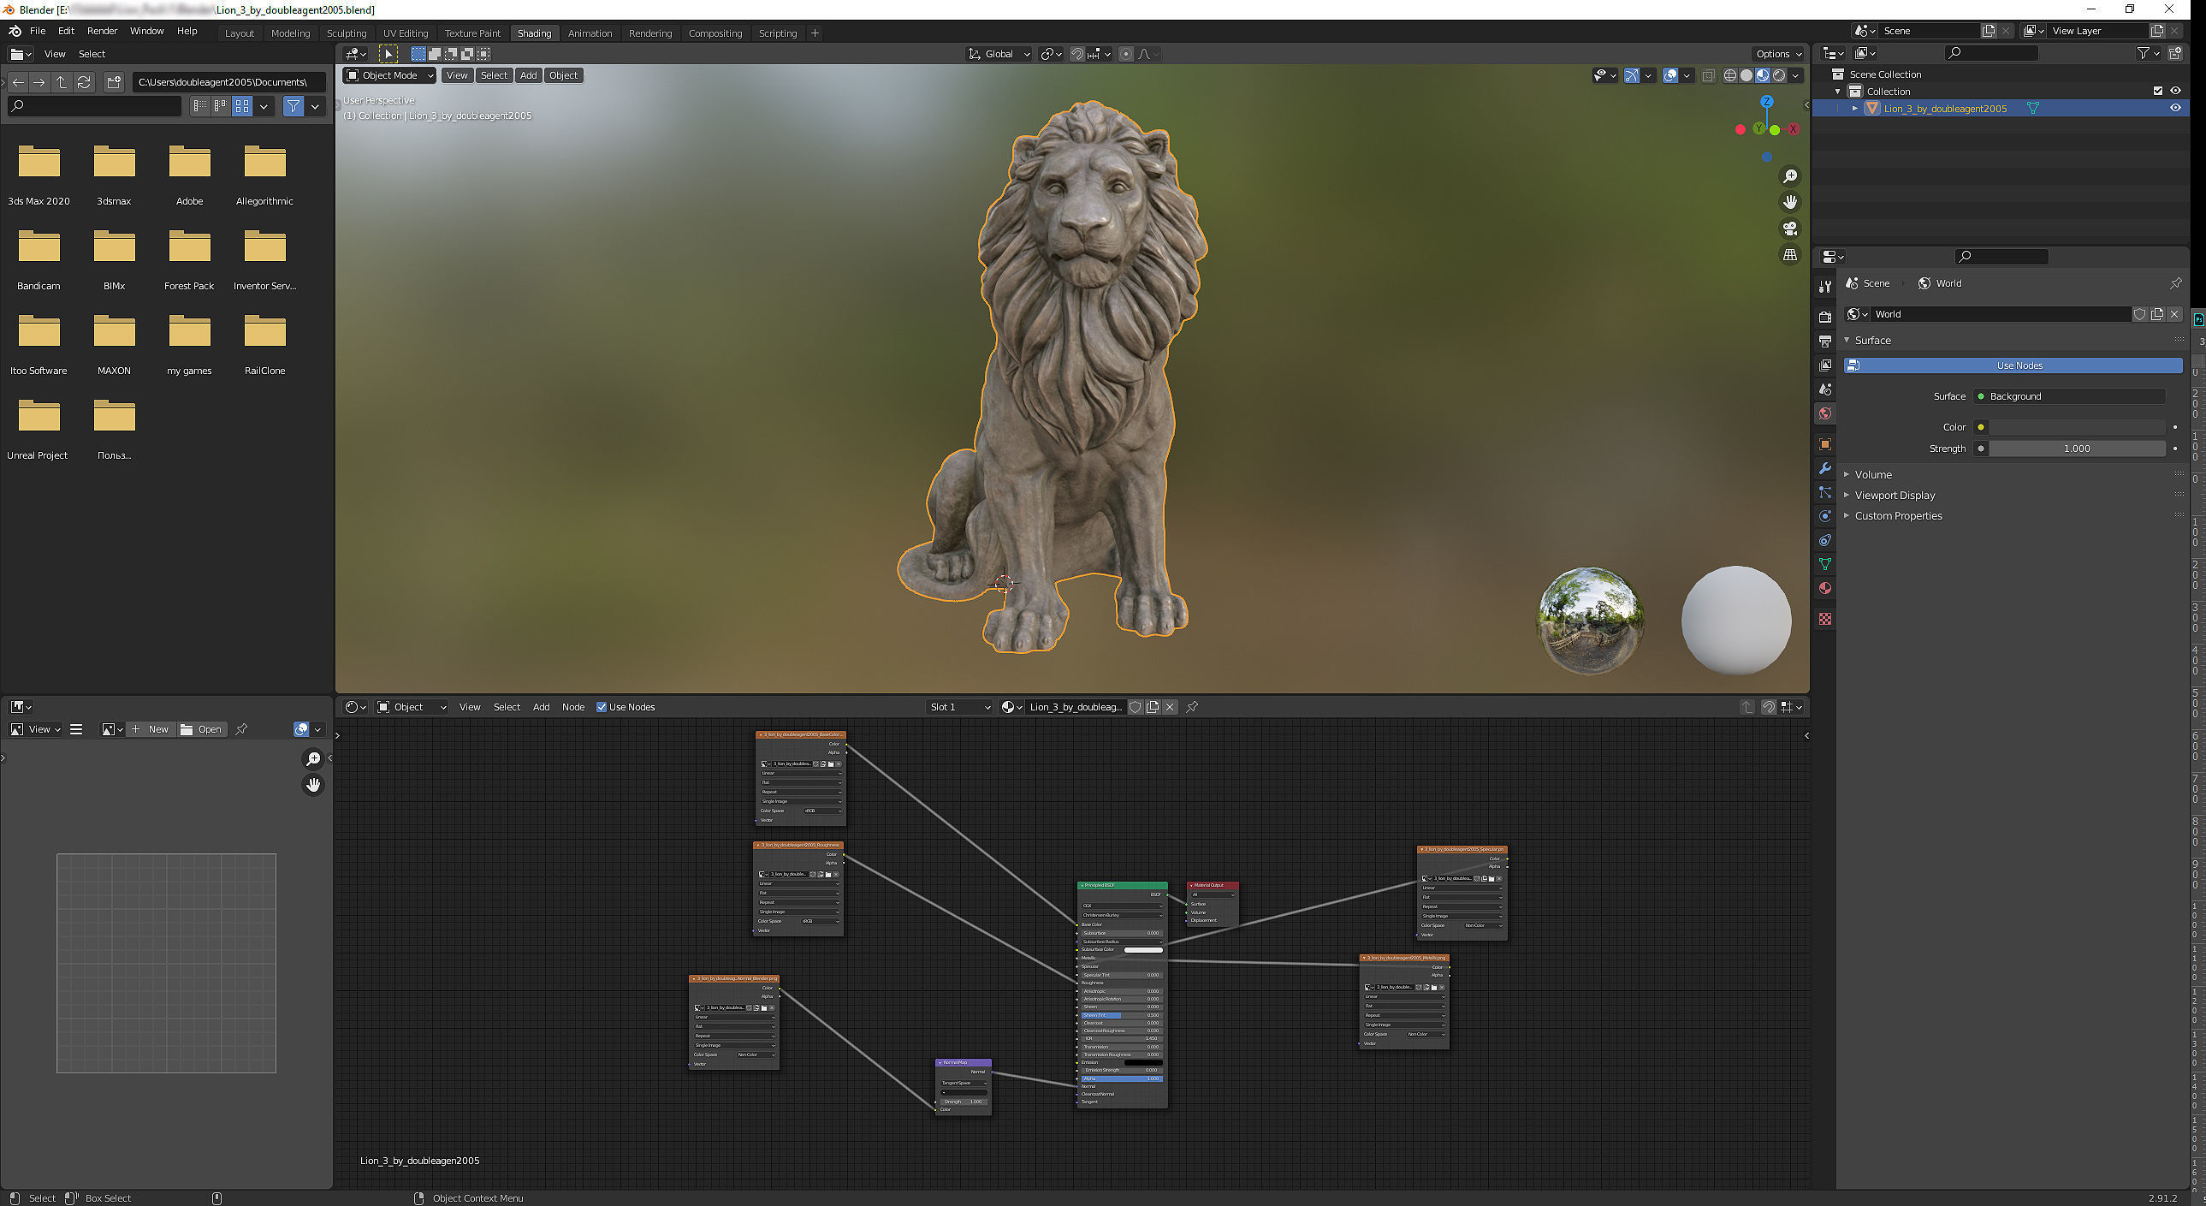Refresh the file browser list
The image size is (2206, 1206).
[x=84, y=82]
